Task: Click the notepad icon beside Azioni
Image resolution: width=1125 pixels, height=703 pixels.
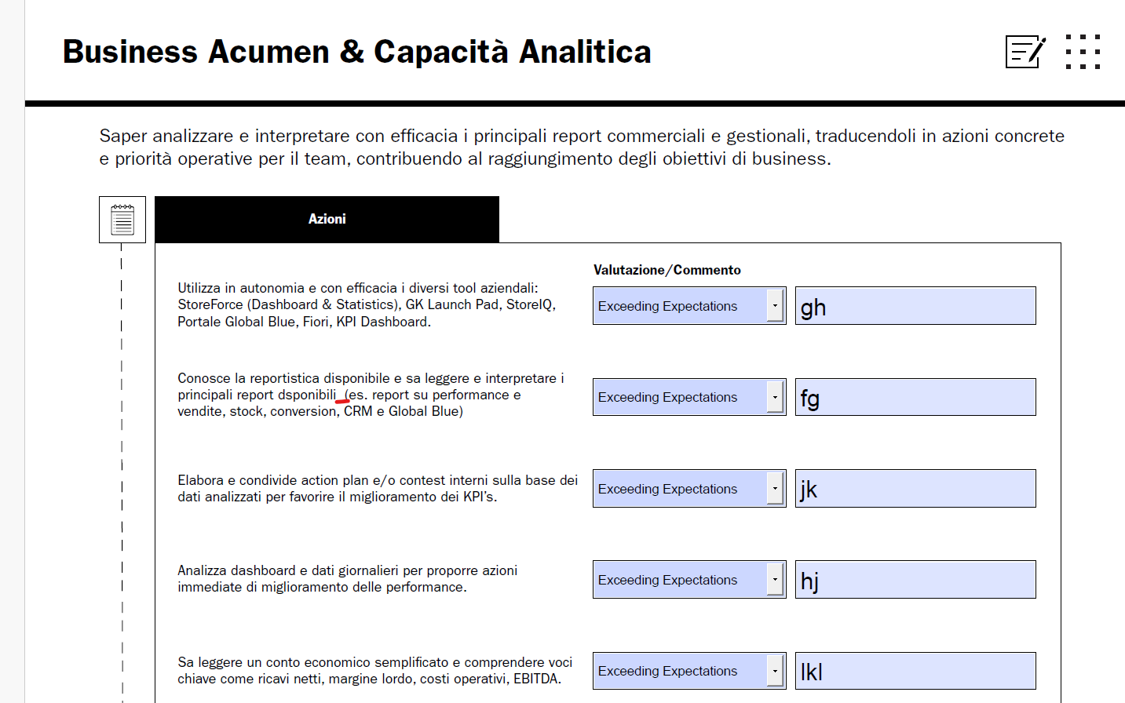Action: [x=122, y=220]
